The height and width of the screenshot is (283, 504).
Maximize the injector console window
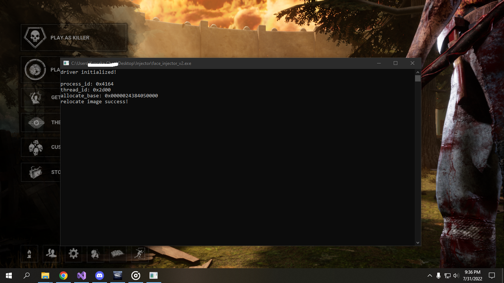click(x=396, y=63)
